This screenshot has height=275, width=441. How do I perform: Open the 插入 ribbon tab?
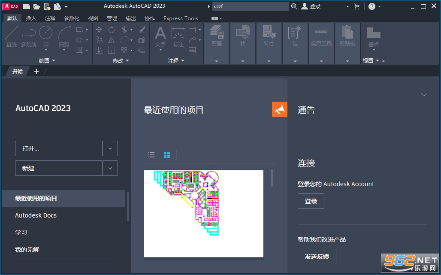(31, 18)
